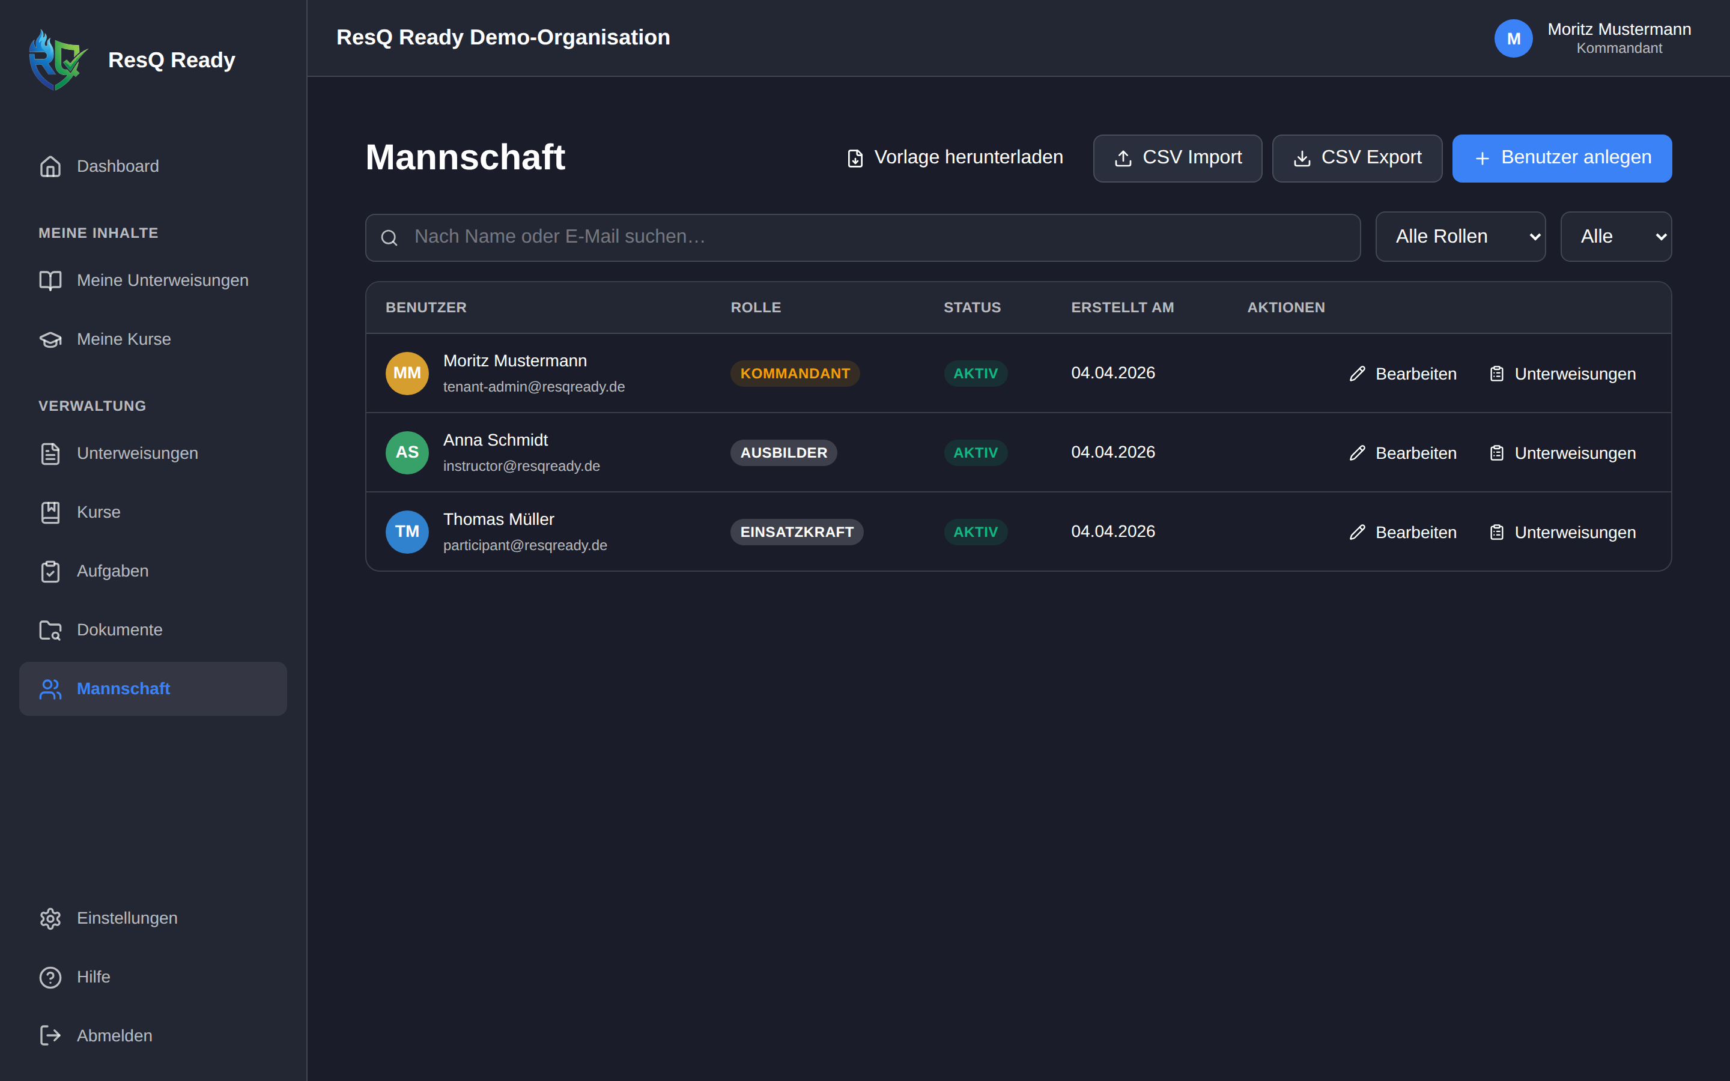Click the search magnifier in the search bar

coord(390,237)
